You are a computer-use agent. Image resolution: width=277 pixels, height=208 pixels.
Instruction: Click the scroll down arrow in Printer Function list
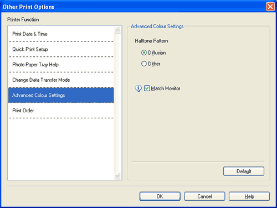pyautogui.click(x=117, y=176)
